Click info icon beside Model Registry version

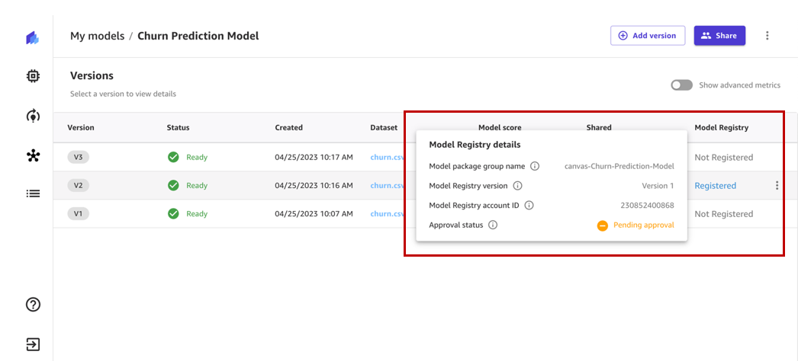[517, 186]
